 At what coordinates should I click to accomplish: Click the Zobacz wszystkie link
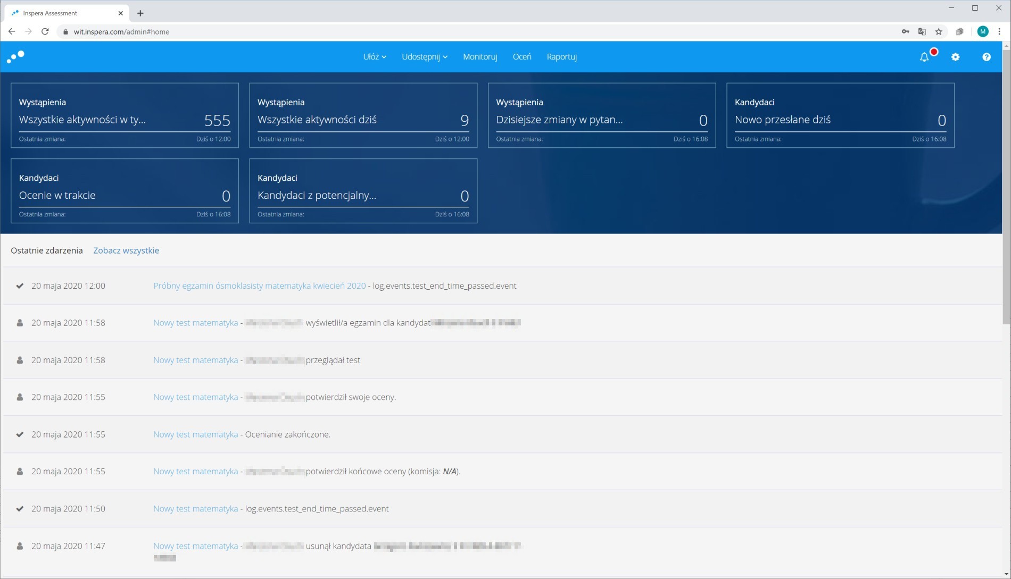(126, 250)
